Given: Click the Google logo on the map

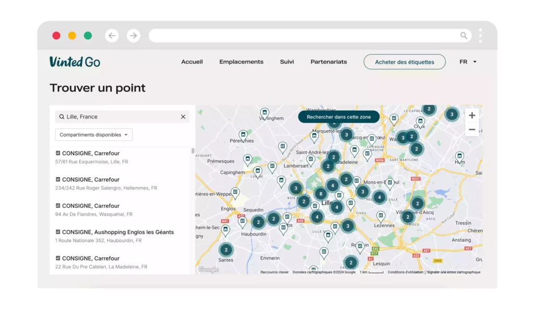Looking at the screenshot, I should (x=208, y=269).
